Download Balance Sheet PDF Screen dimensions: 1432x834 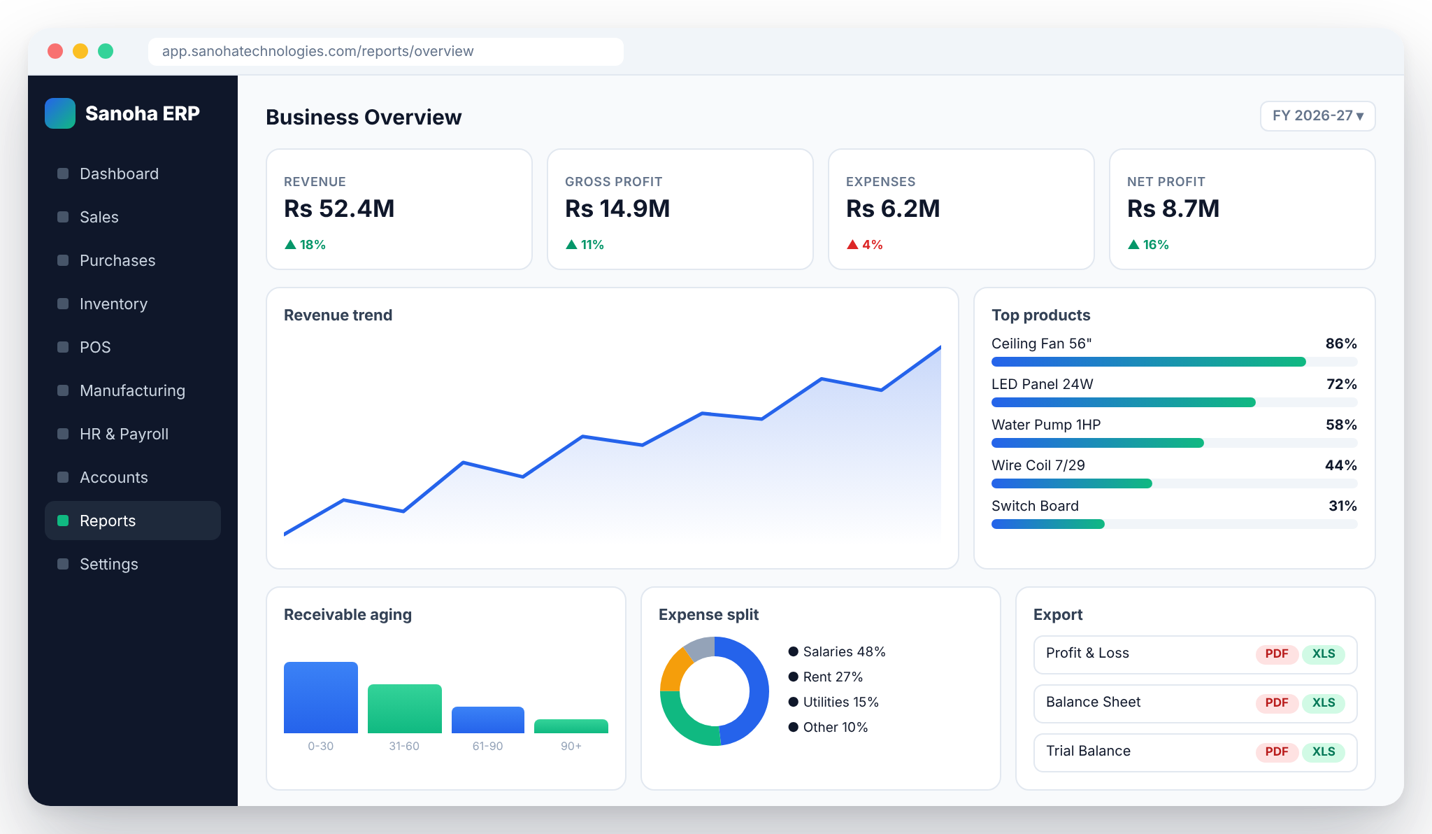[1277, 703]
